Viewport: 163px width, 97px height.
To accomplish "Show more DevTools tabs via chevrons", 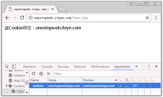I will click(136, 66).
